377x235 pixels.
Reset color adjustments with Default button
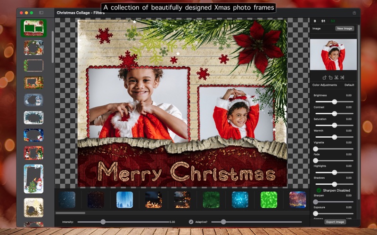pyautogui.click(x=349, y=85)
